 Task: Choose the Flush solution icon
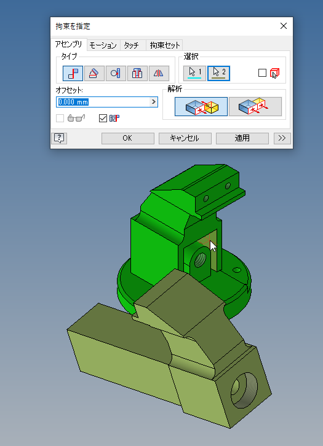[255, 107]
